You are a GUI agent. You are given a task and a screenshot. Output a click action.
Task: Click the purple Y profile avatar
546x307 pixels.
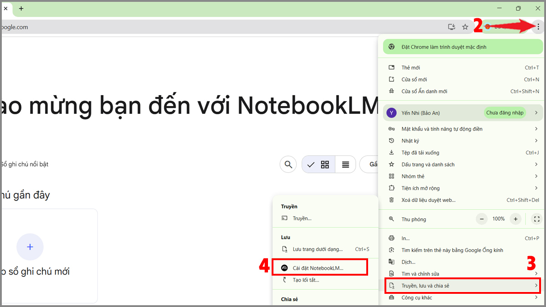click(x=391, y=112)
